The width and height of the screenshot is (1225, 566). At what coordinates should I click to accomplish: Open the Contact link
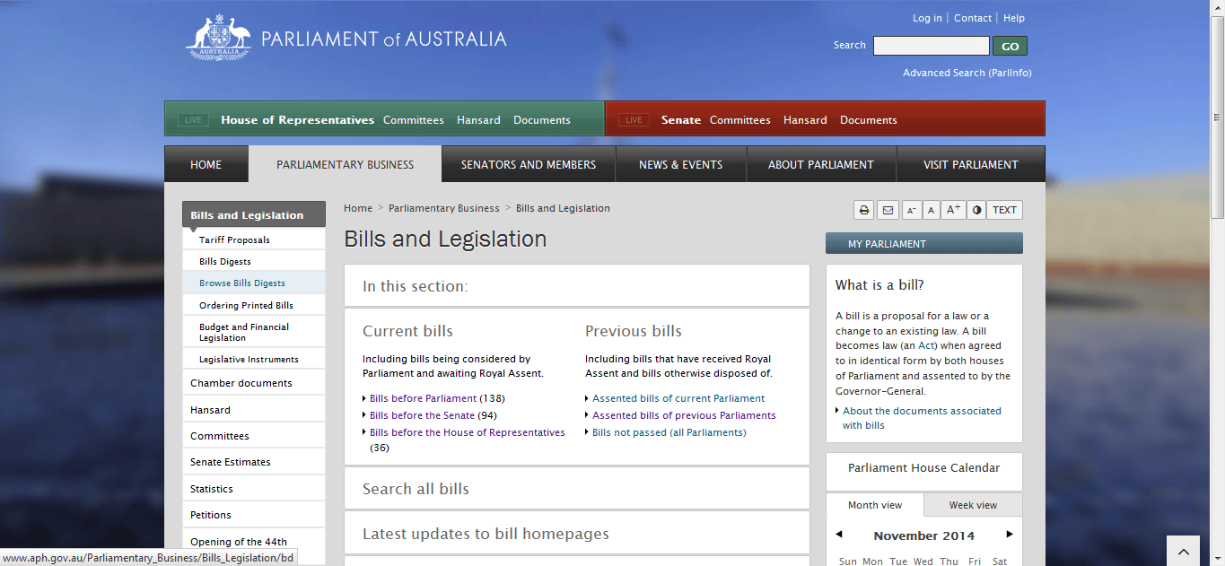click(x=973, y=18)
